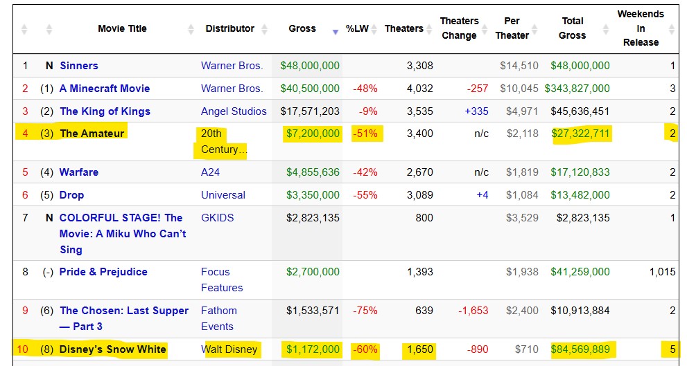
Task: Open the Warfare movie link
Action: (78, 172)
